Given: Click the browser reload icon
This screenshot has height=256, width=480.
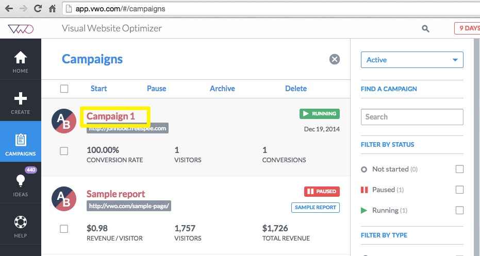Looking at the screenshot, I should 38,9.
